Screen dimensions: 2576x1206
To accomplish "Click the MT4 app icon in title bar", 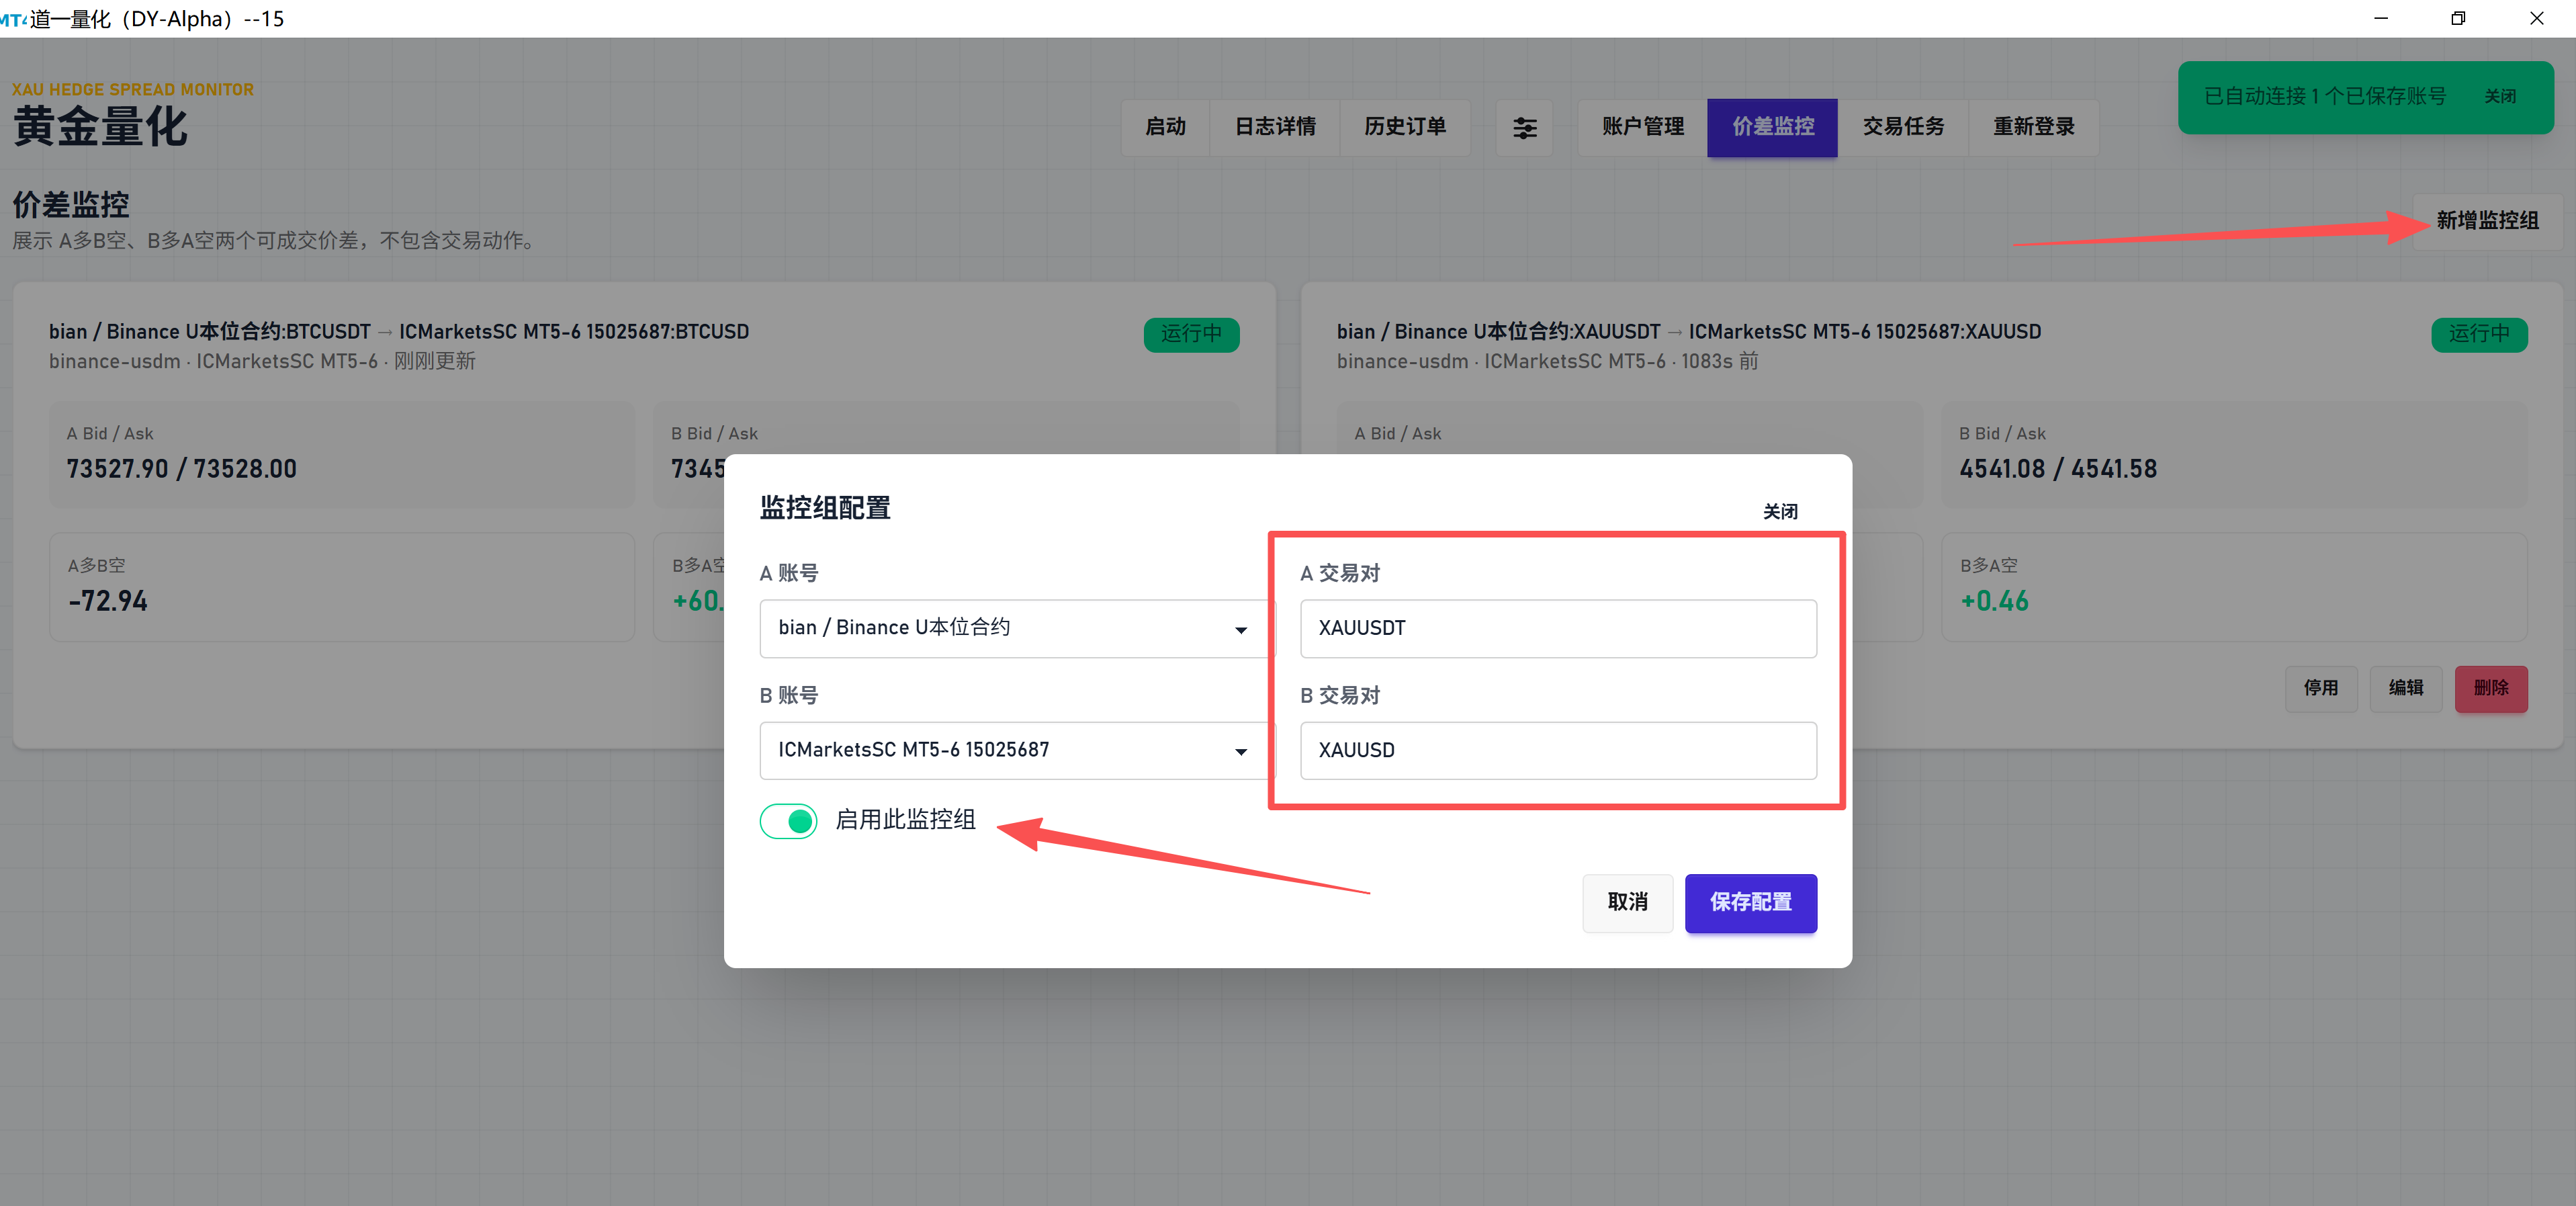I will pyautogui.click(x=14, y=19).
